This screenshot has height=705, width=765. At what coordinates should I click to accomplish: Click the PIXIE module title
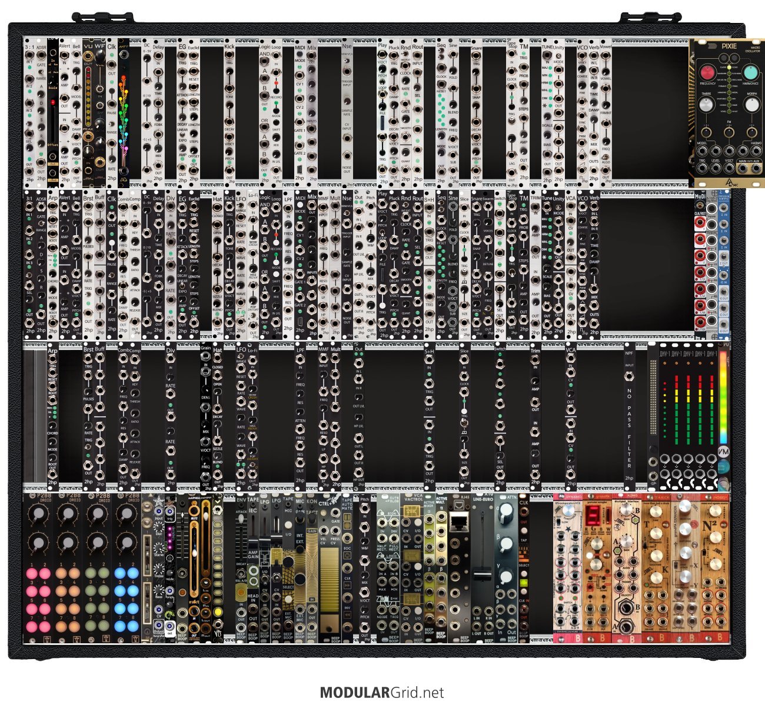[729, 46]
